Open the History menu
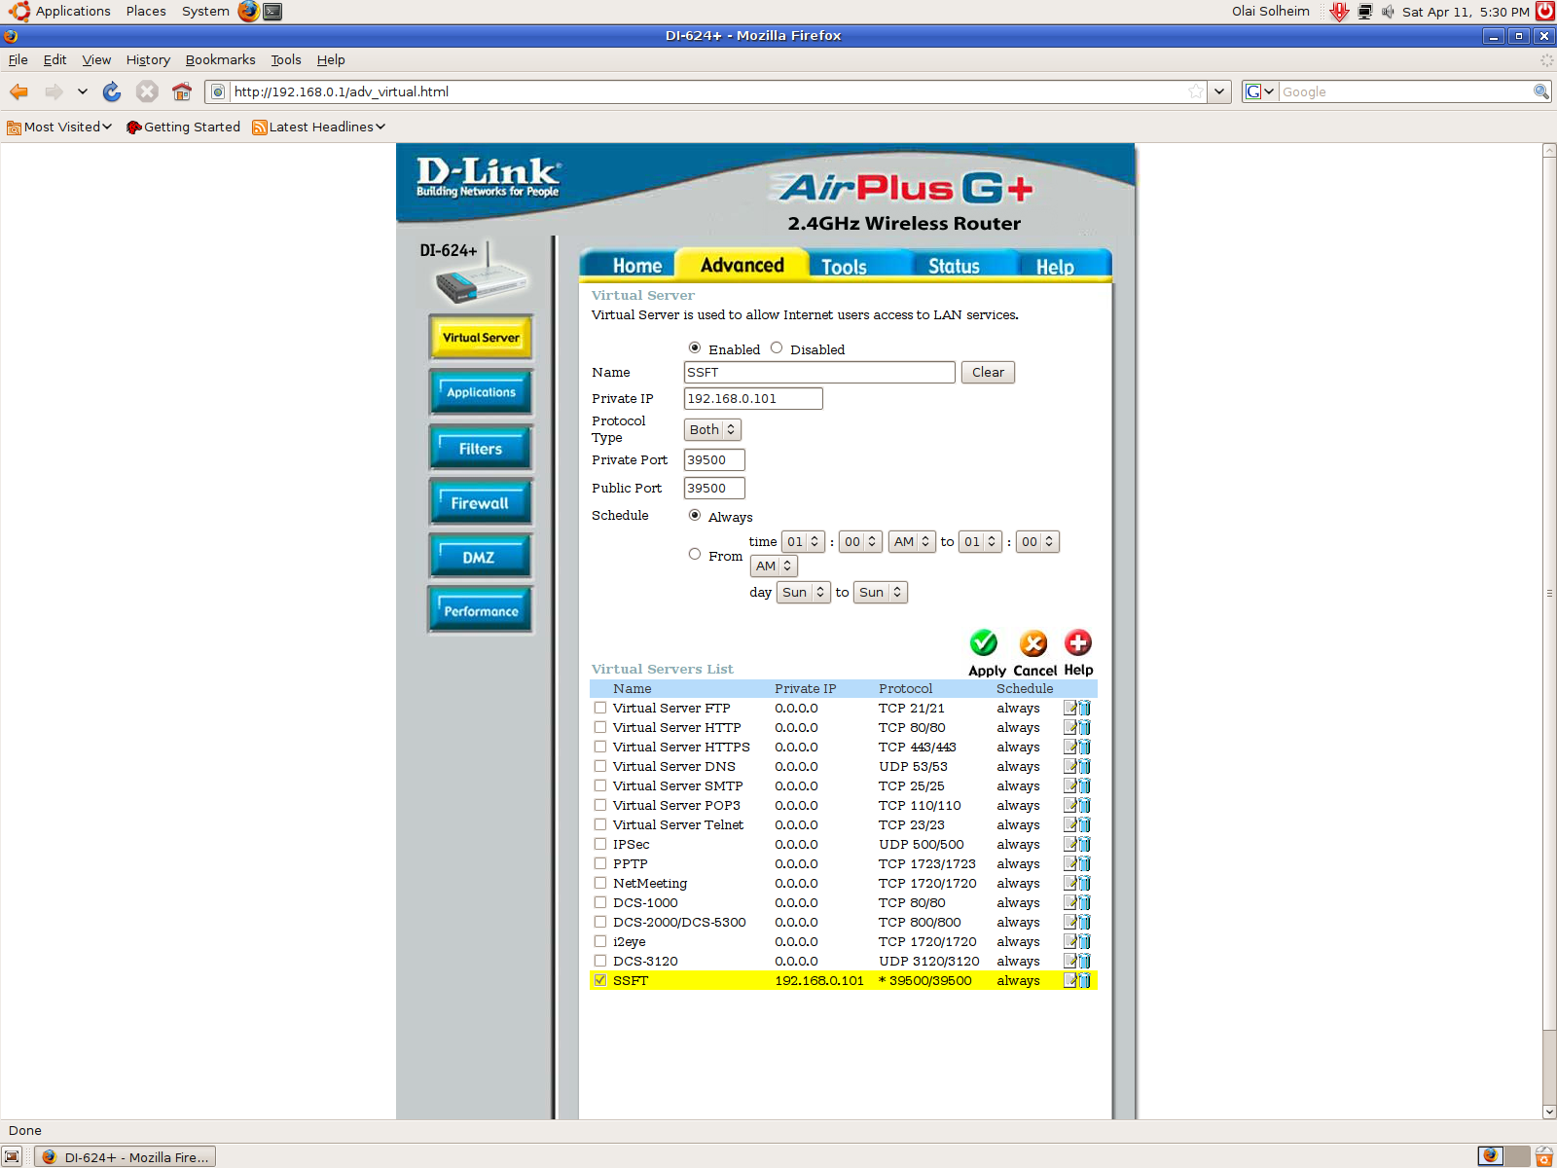1557x1168 pixels. tap(148, 59)
